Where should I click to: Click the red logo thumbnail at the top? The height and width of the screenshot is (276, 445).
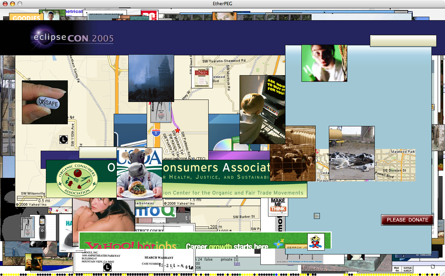click(149, 15)
